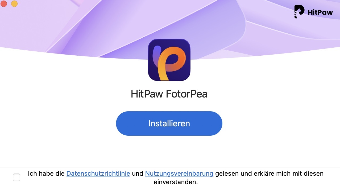This screenshot has width=340, height=186.
Task: Click "gelesen und erkläre mich mit diesen" text
Action: [x=269, y=174]
